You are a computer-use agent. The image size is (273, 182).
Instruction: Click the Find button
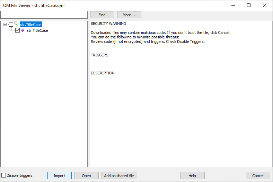click(x=102, y=15)
